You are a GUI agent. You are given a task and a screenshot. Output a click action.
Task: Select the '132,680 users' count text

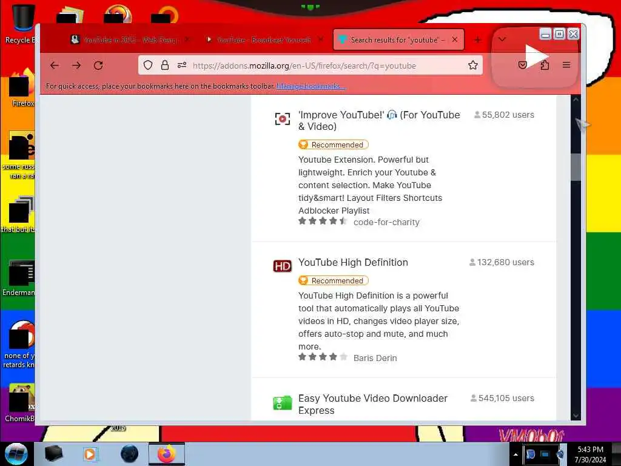[x=505, y=262]
